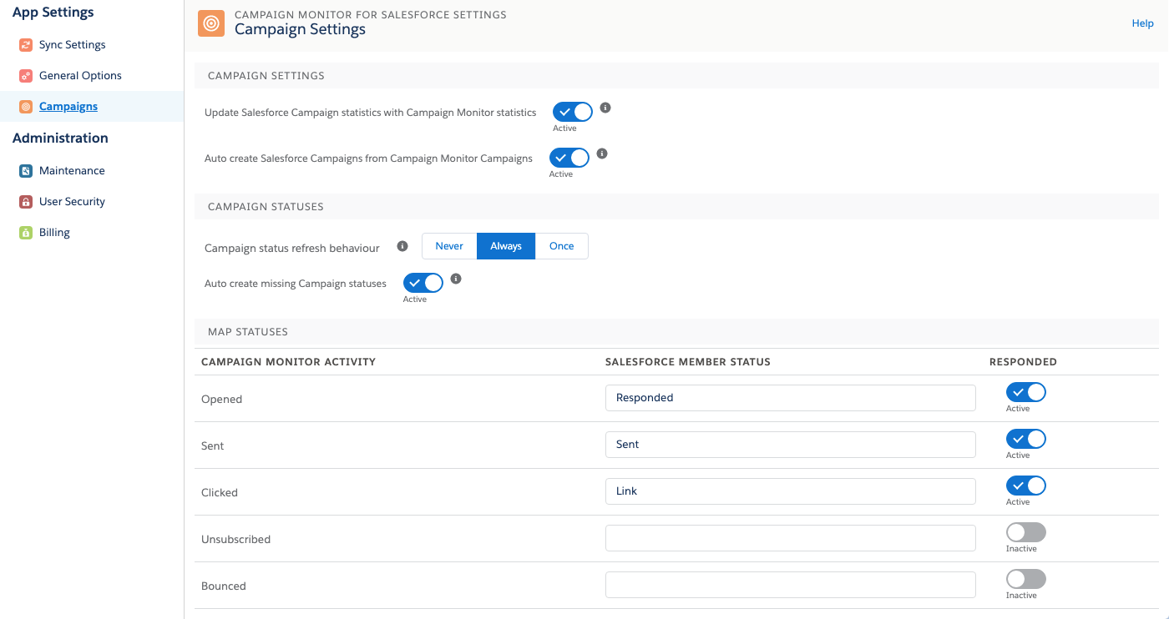Viewport: 1169px width, 619px height.
Task: Open General Options page
Action: coord(80,76)
